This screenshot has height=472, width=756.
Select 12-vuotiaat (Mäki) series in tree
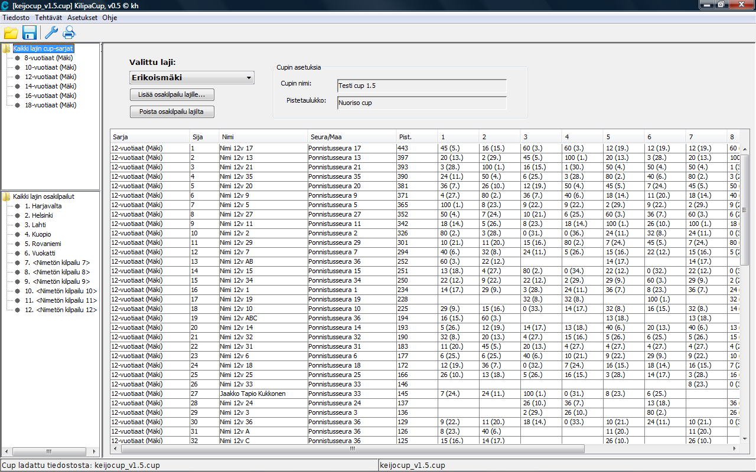50,77
